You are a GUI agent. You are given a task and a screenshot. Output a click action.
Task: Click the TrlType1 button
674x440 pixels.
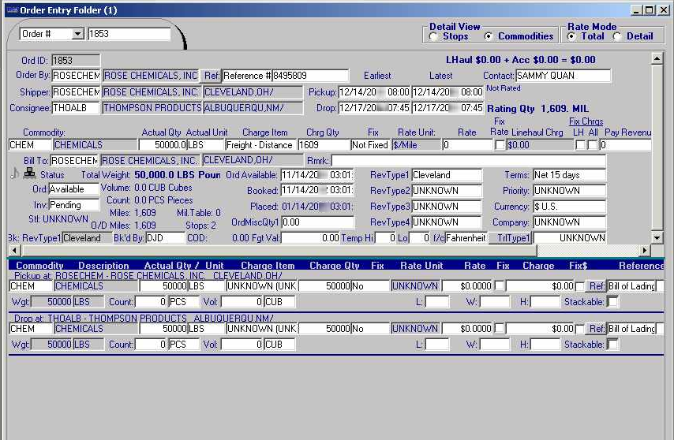click(x=510, y=238)
